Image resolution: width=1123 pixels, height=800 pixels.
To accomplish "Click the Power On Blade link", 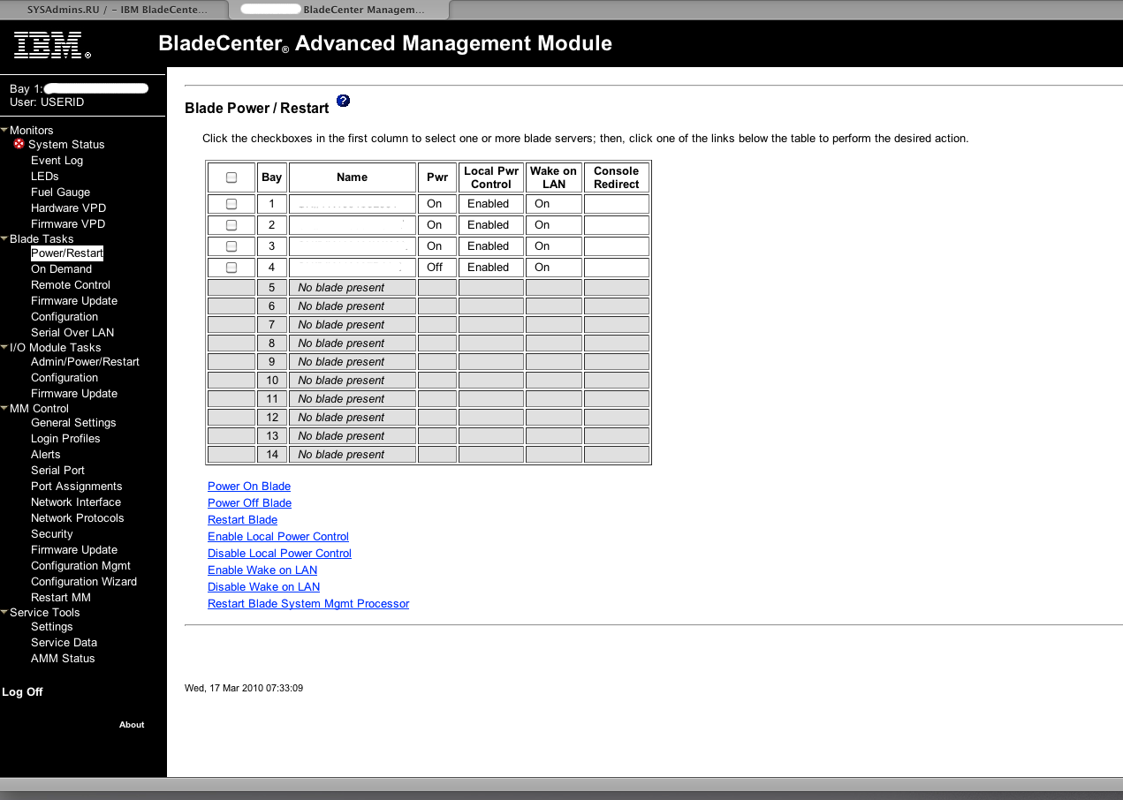I will click(x=249, y=487).
